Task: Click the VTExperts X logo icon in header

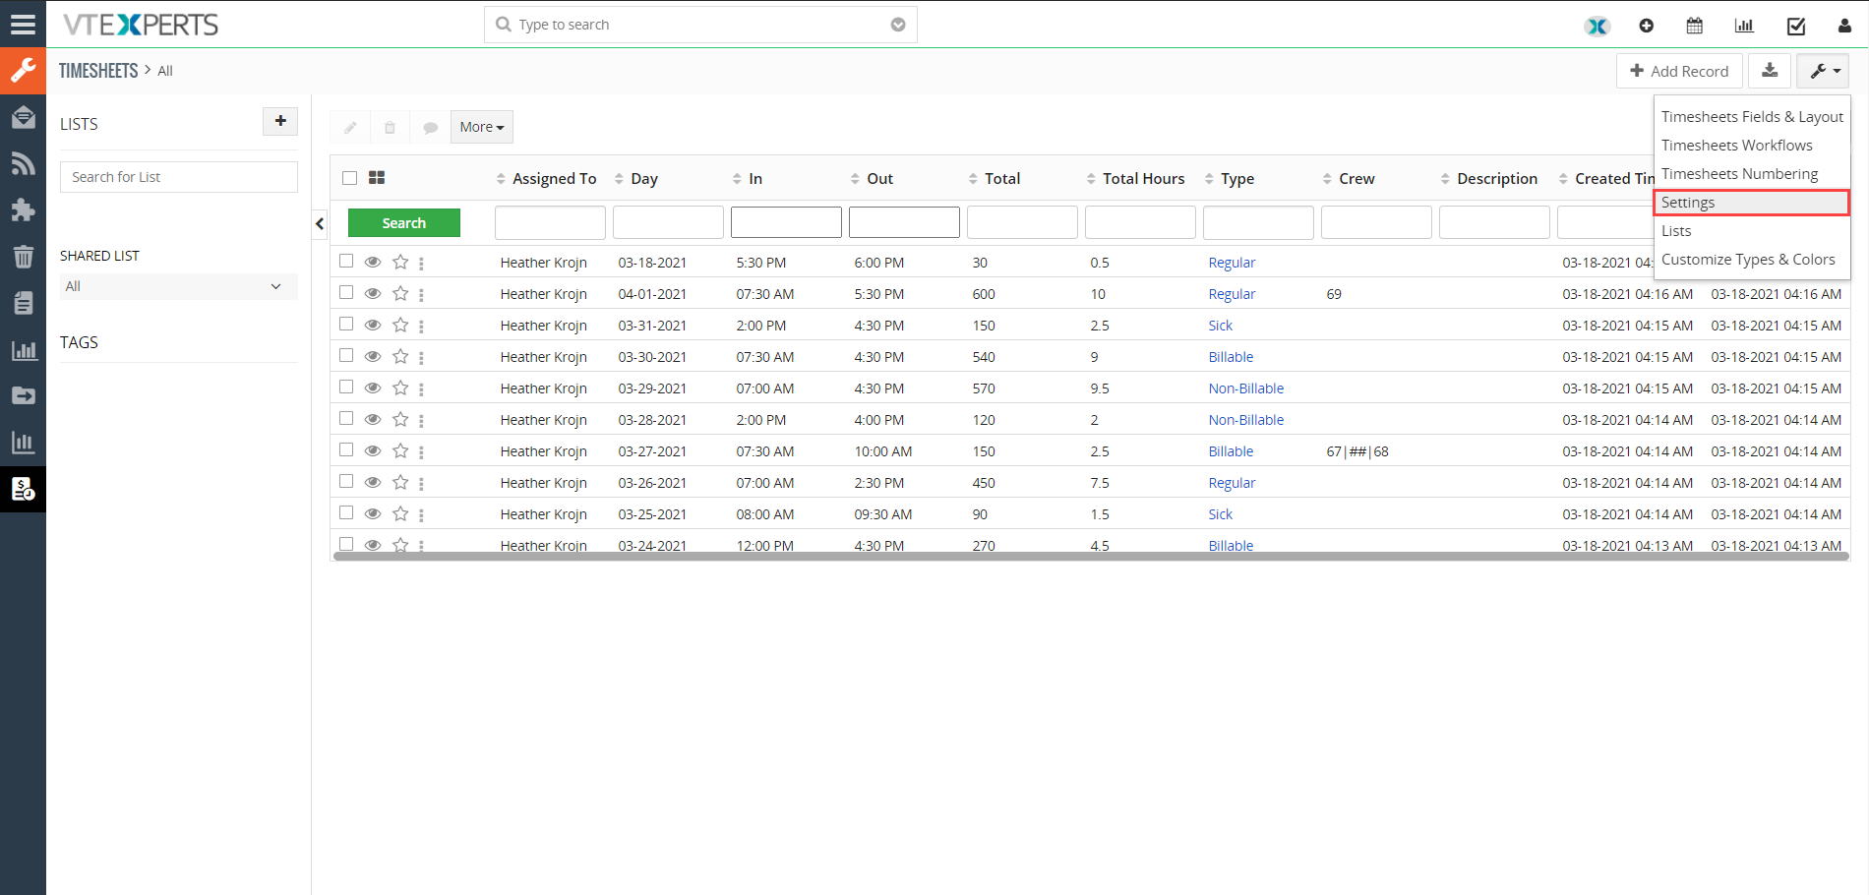Action: (1597, 27)
